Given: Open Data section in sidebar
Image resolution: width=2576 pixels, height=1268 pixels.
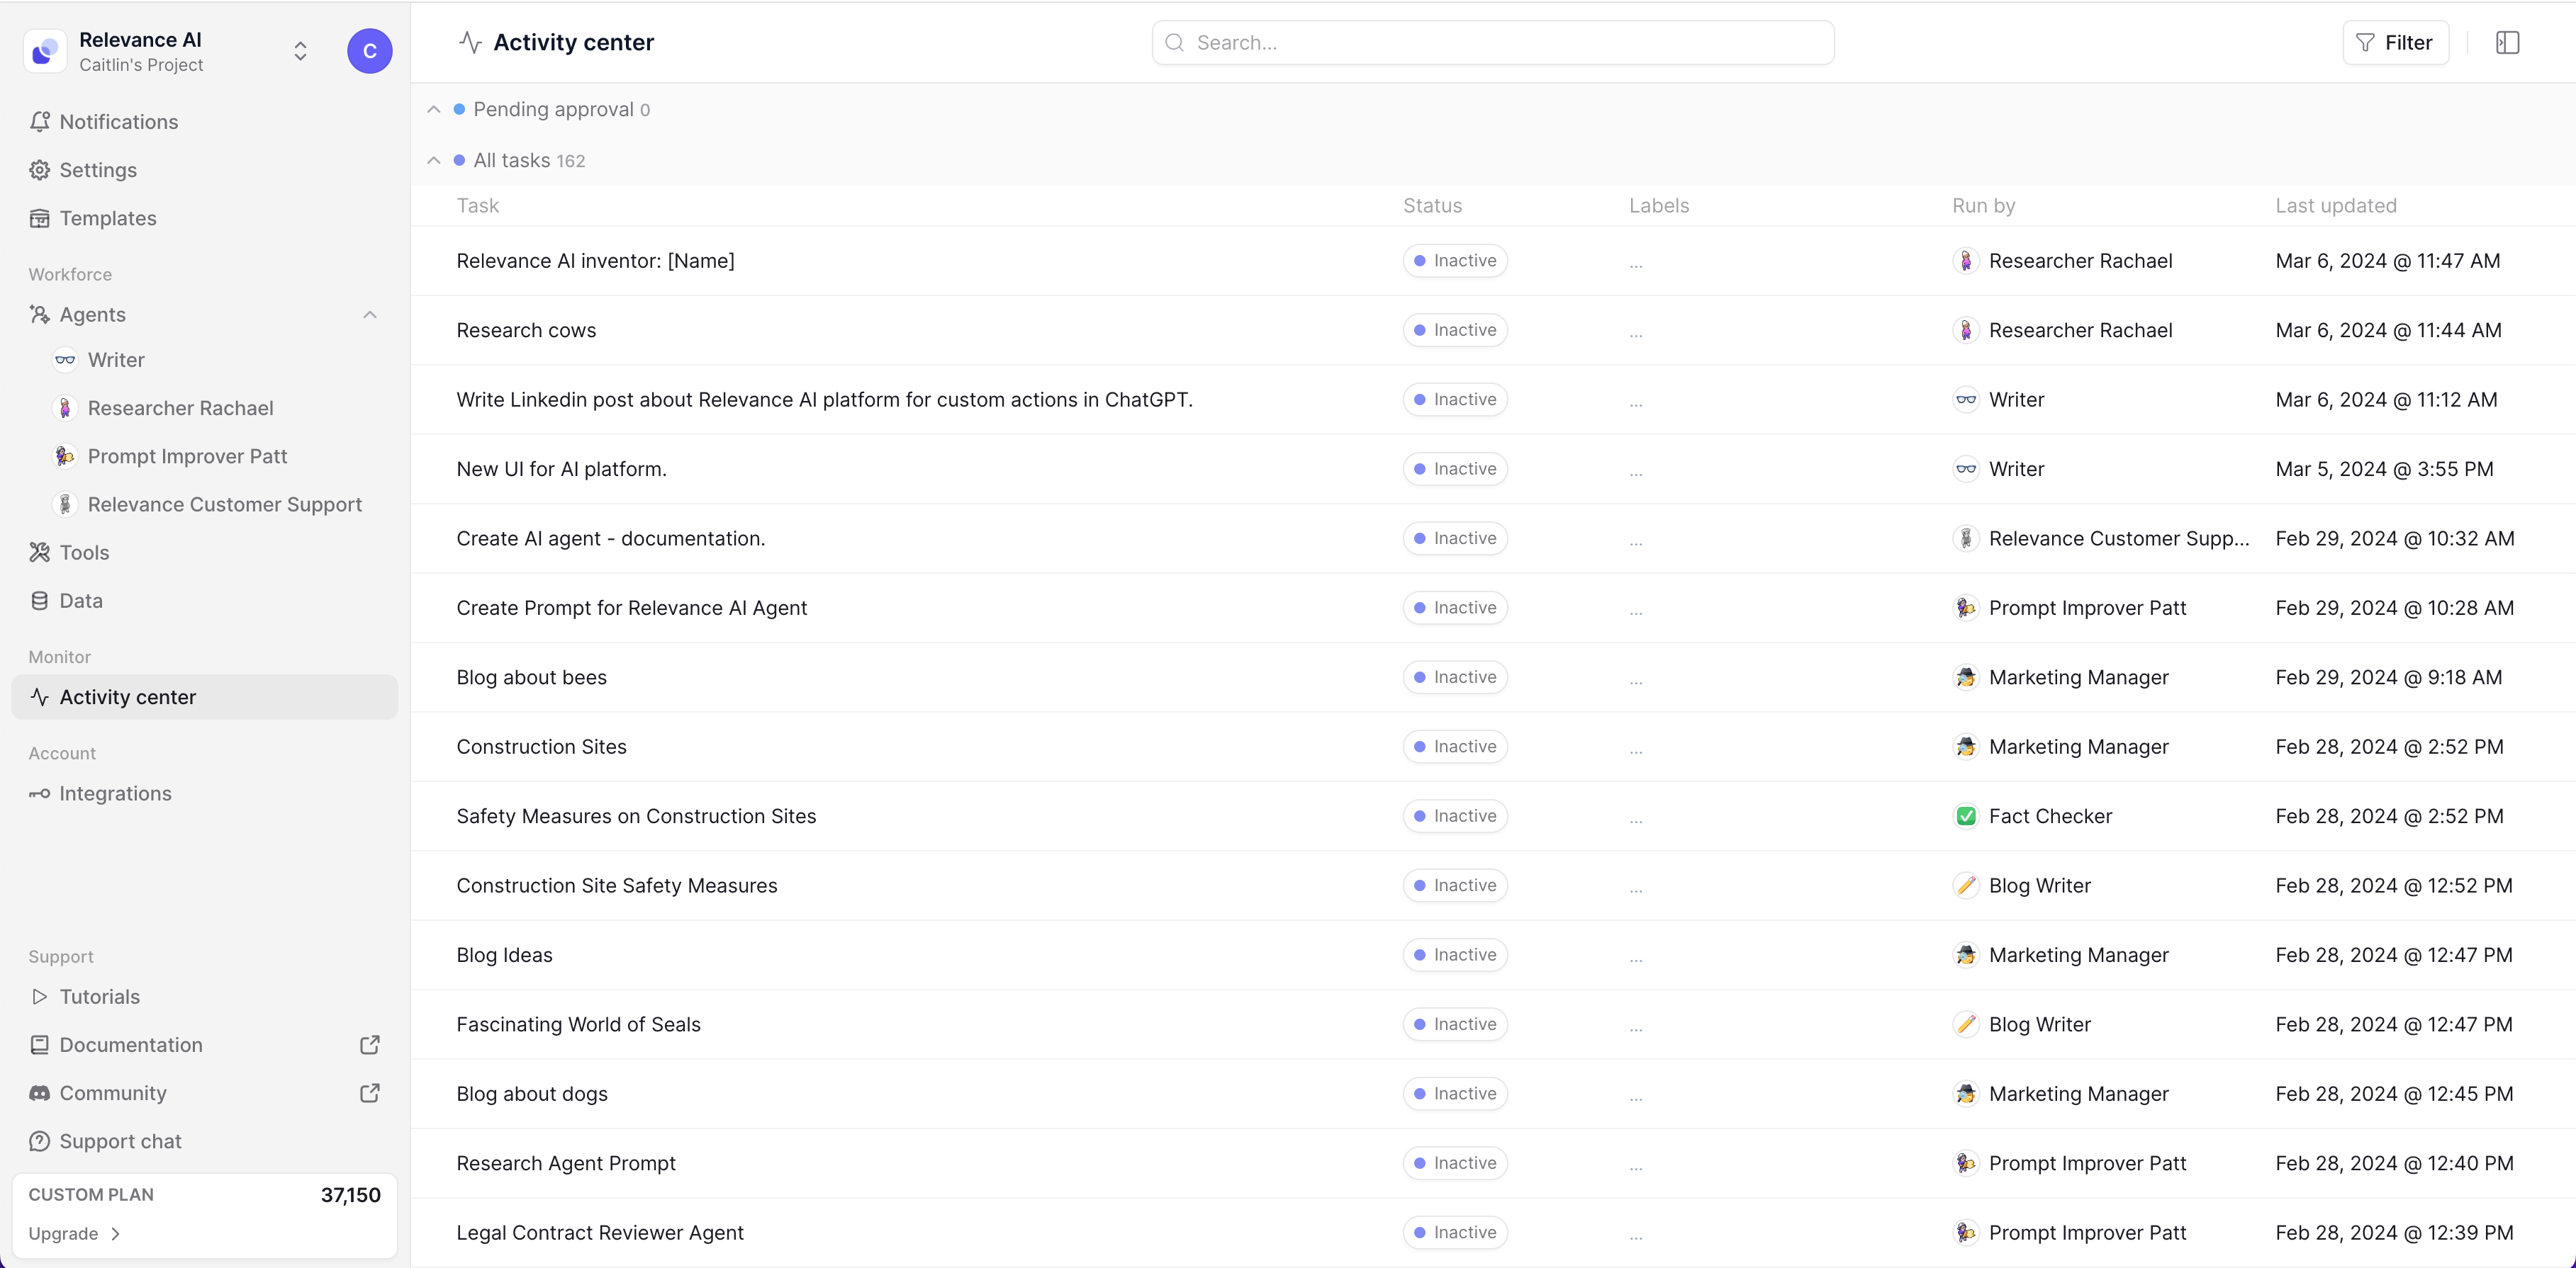Looking at the screenshot, I should pos(81,599).
